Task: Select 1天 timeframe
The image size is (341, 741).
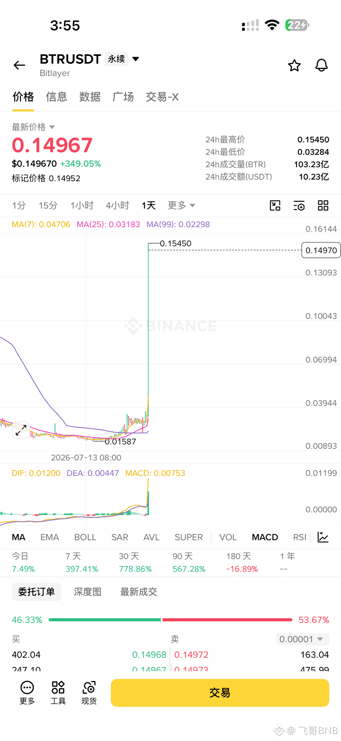Action: pos(149,205)
